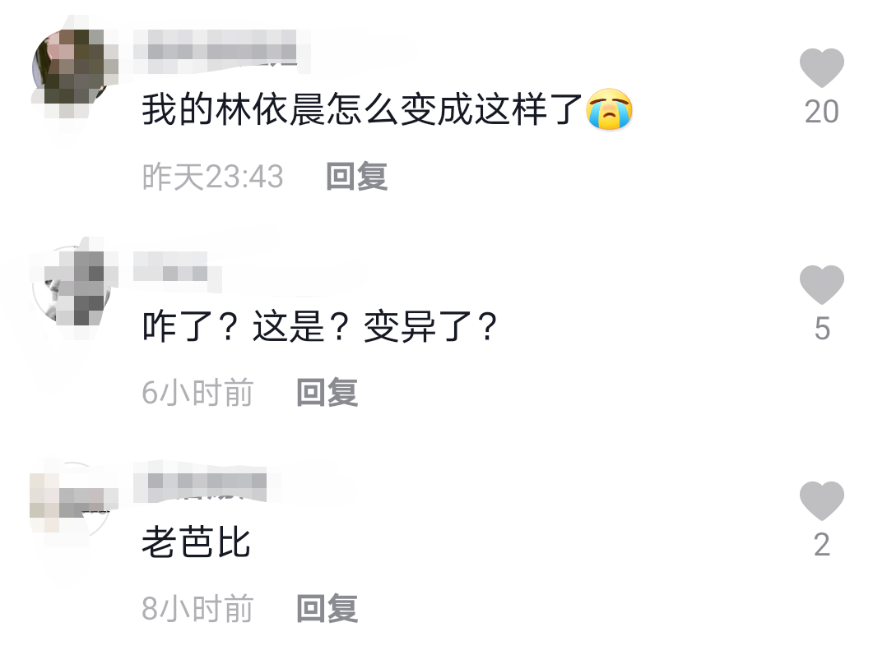The width and height of the screenshot is (873, 650).
Task: Open the third commenter's blurred avatar
Action: click(x=72, y=500)
